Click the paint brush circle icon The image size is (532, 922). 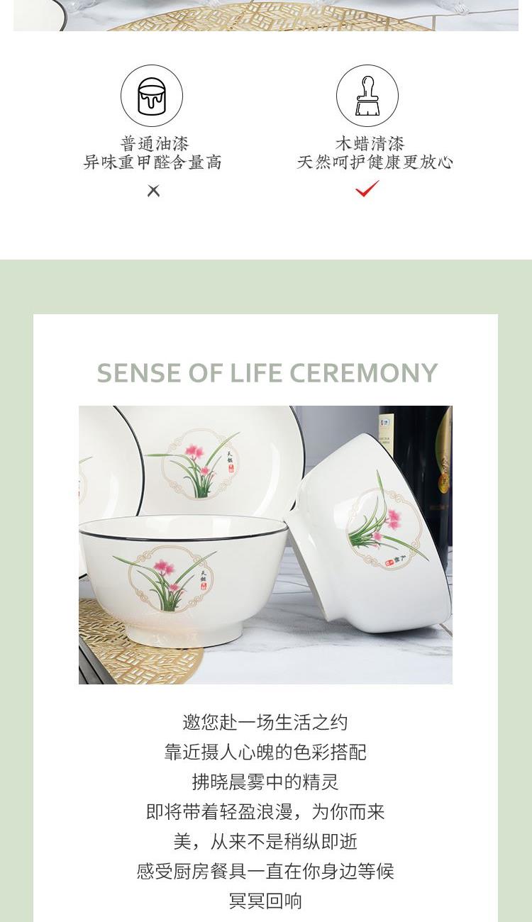367,96
